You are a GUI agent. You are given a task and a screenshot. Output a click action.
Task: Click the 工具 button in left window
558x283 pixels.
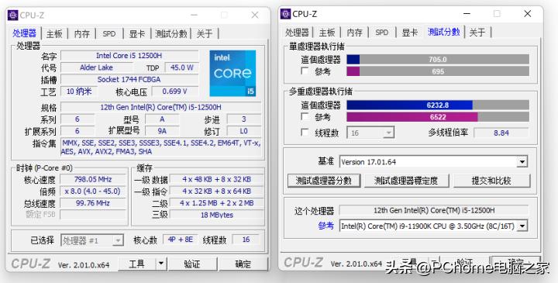click(x=137, y=264)
